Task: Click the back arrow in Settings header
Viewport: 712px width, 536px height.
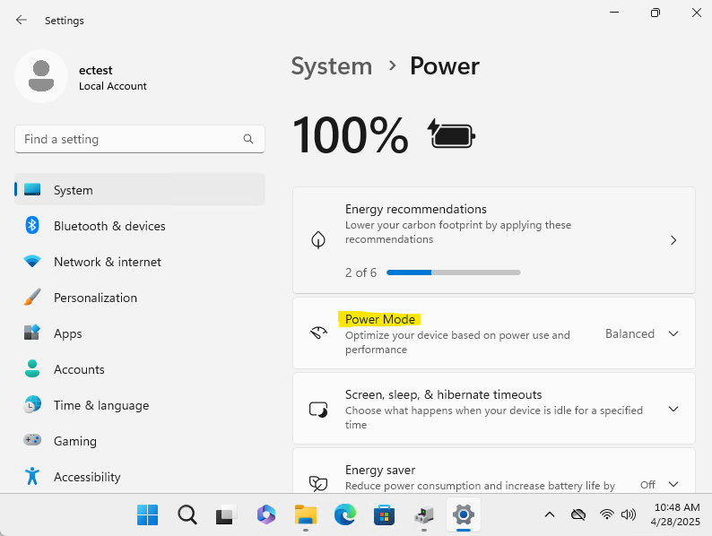Action: coord(22,20)
